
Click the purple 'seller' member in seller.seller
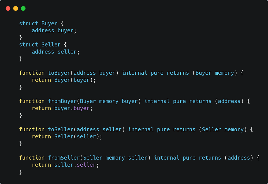click(x=86, y=165)
